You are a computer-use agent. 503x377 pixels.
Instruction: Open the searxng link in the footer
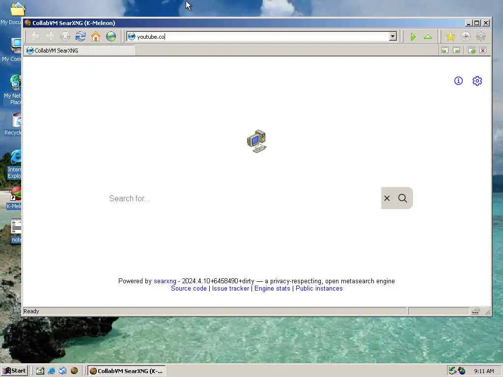165,281
